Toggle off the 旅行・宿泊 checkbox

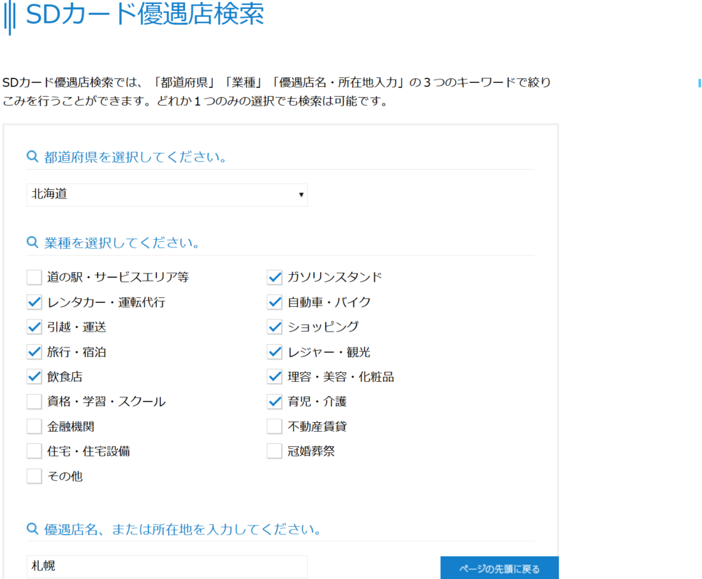[34, 352]
